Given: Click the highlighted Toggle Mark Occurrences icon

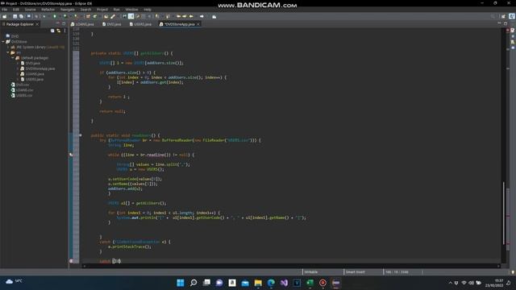Looking at the screenshot, I should (x=131, y=16).
